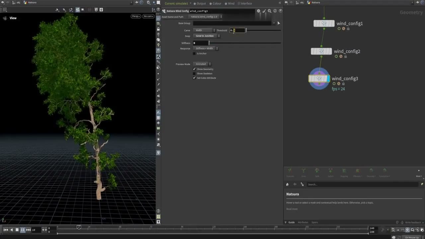The height and width of the screenshot is (239, 425).
Task: Open Preview Mode Animated dropdown
Action: tap(202, 64)
